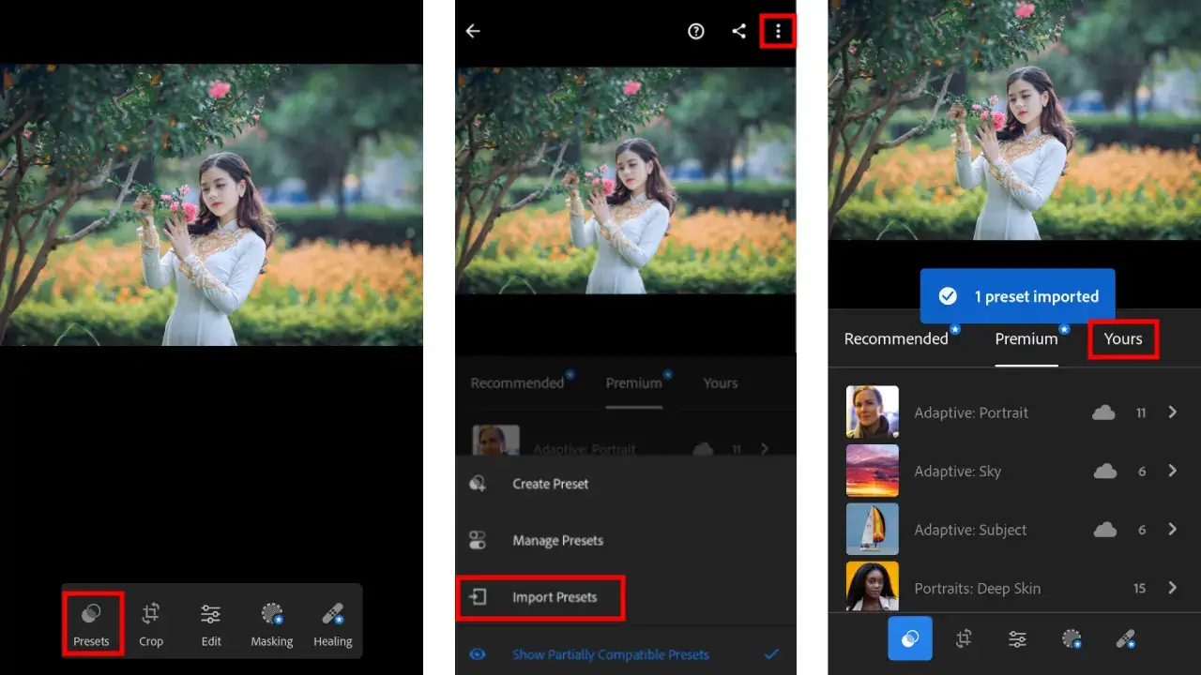Screen dimensions: 1201x675
Task: Open the Presets tool labeled in toolbar
Action: (x=92, y=622)
